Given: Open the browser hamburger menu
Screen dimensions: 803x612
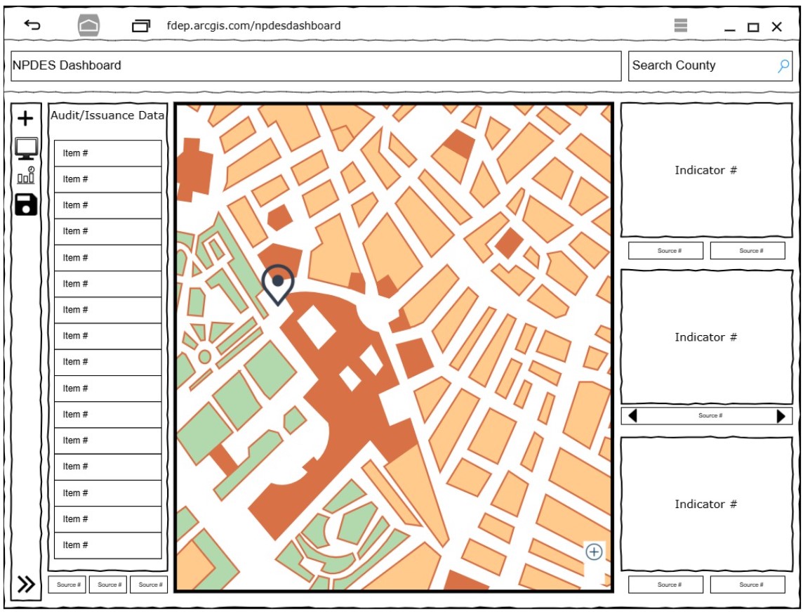Looking at the screenshot, I should 680,25.
